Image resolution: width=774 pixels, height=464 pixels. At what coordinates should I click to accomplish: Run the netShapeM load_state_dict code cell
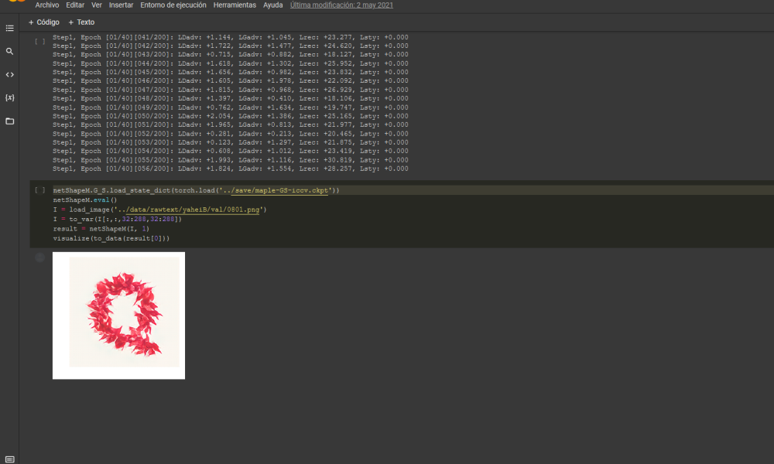[x=39, y=190]
